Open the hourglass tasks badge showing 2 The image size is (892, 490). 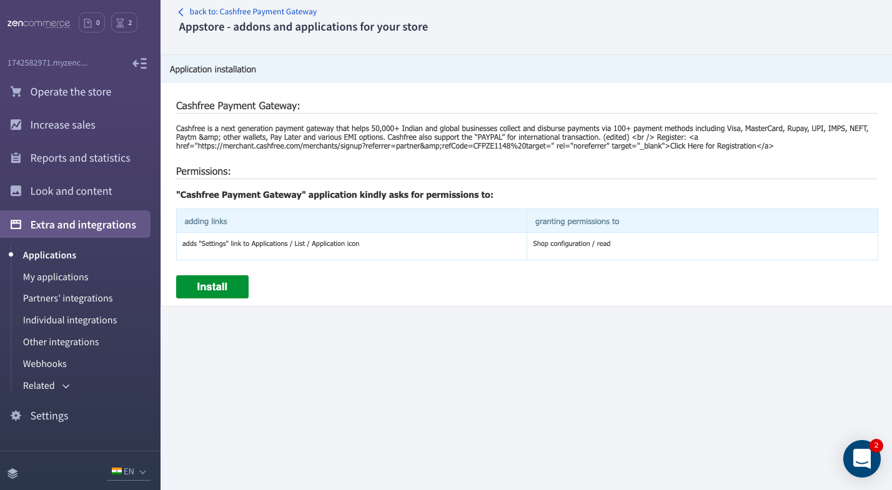[124, 23]
